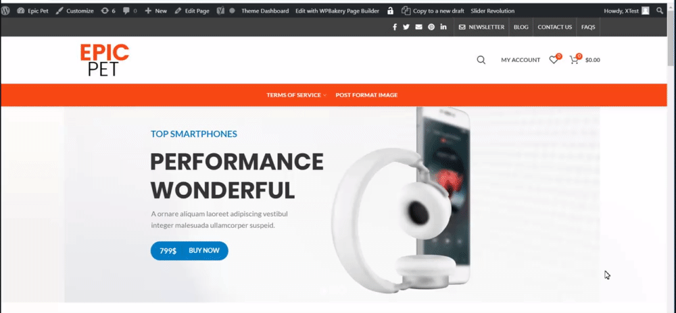
Task: Open Slider Revolution from admin bar
Action: (492, 11)
